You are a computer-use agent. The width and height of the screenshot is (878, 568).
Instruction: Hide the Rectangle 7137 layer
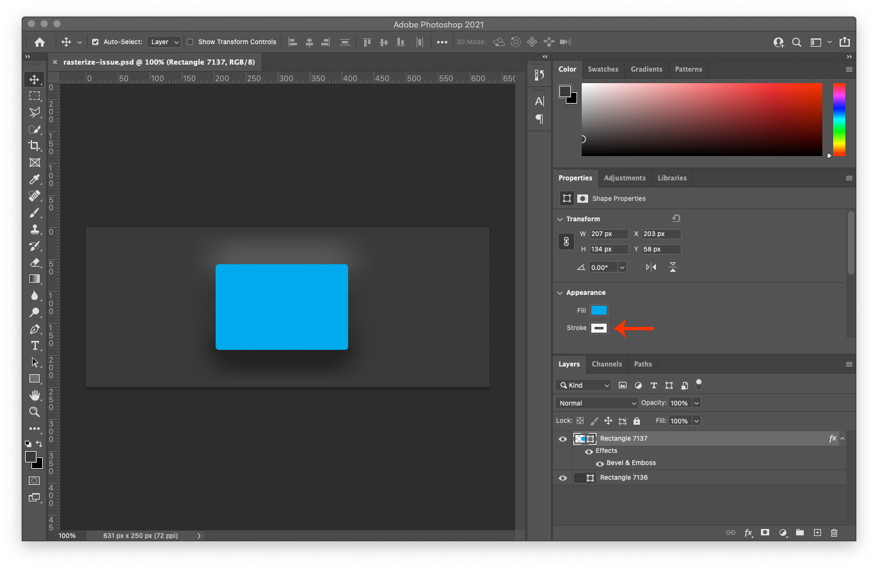[563, 439]
